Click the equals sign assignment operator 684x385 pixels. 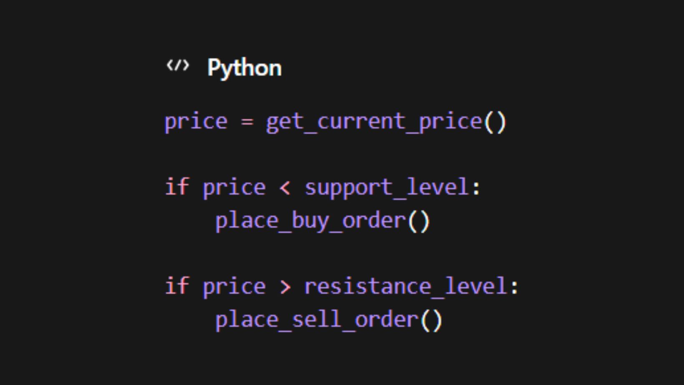[x=247, y=122]
